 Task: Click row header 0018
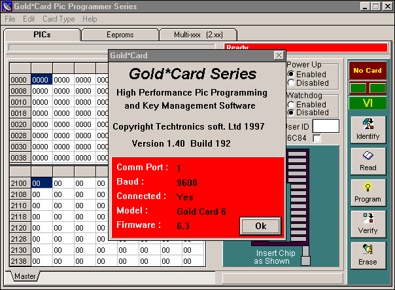point(20,113)
